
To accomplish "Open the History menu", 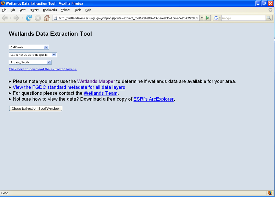I will 34,10.
